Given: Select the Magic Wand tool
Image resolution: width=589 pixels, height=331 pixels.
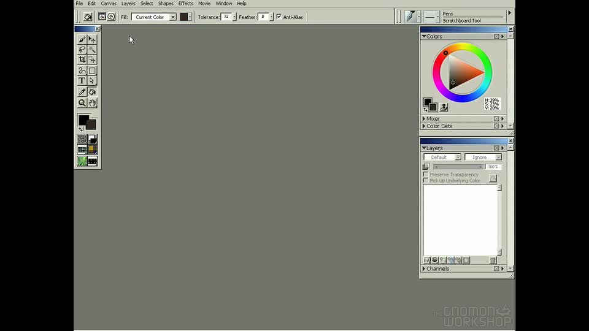Looking at the screenshot, I should point(92,50).
